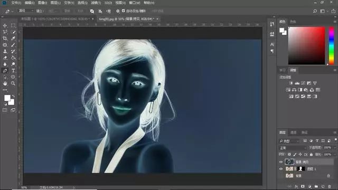Image resolution: width=338 pixels, height=190 pixels.
Task: Select the Lasso tool
Action: click(x=5, y=32)
